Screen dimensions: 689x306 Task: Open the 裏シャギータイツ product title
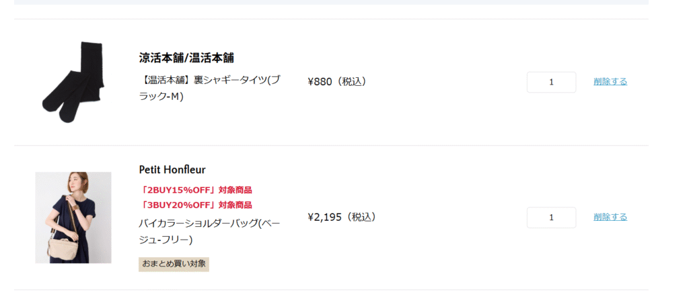(x=209, y=81)
